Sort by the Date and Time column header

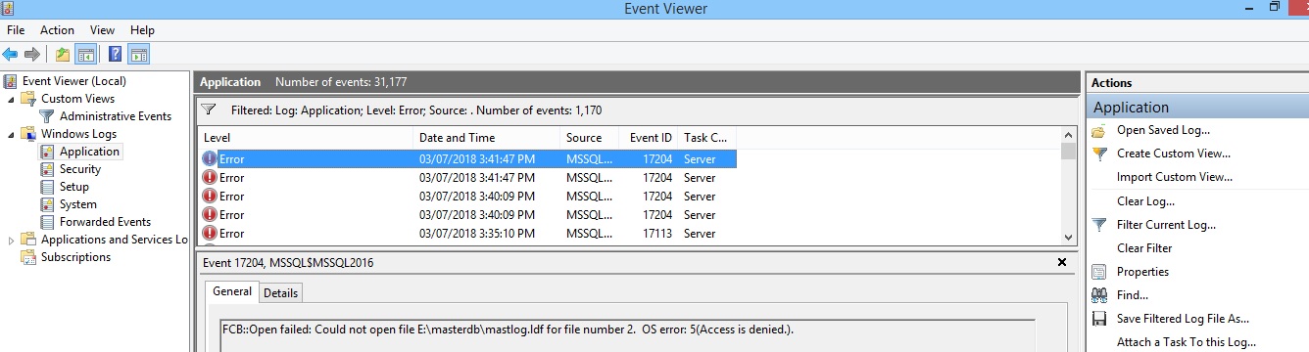[486, 138]
